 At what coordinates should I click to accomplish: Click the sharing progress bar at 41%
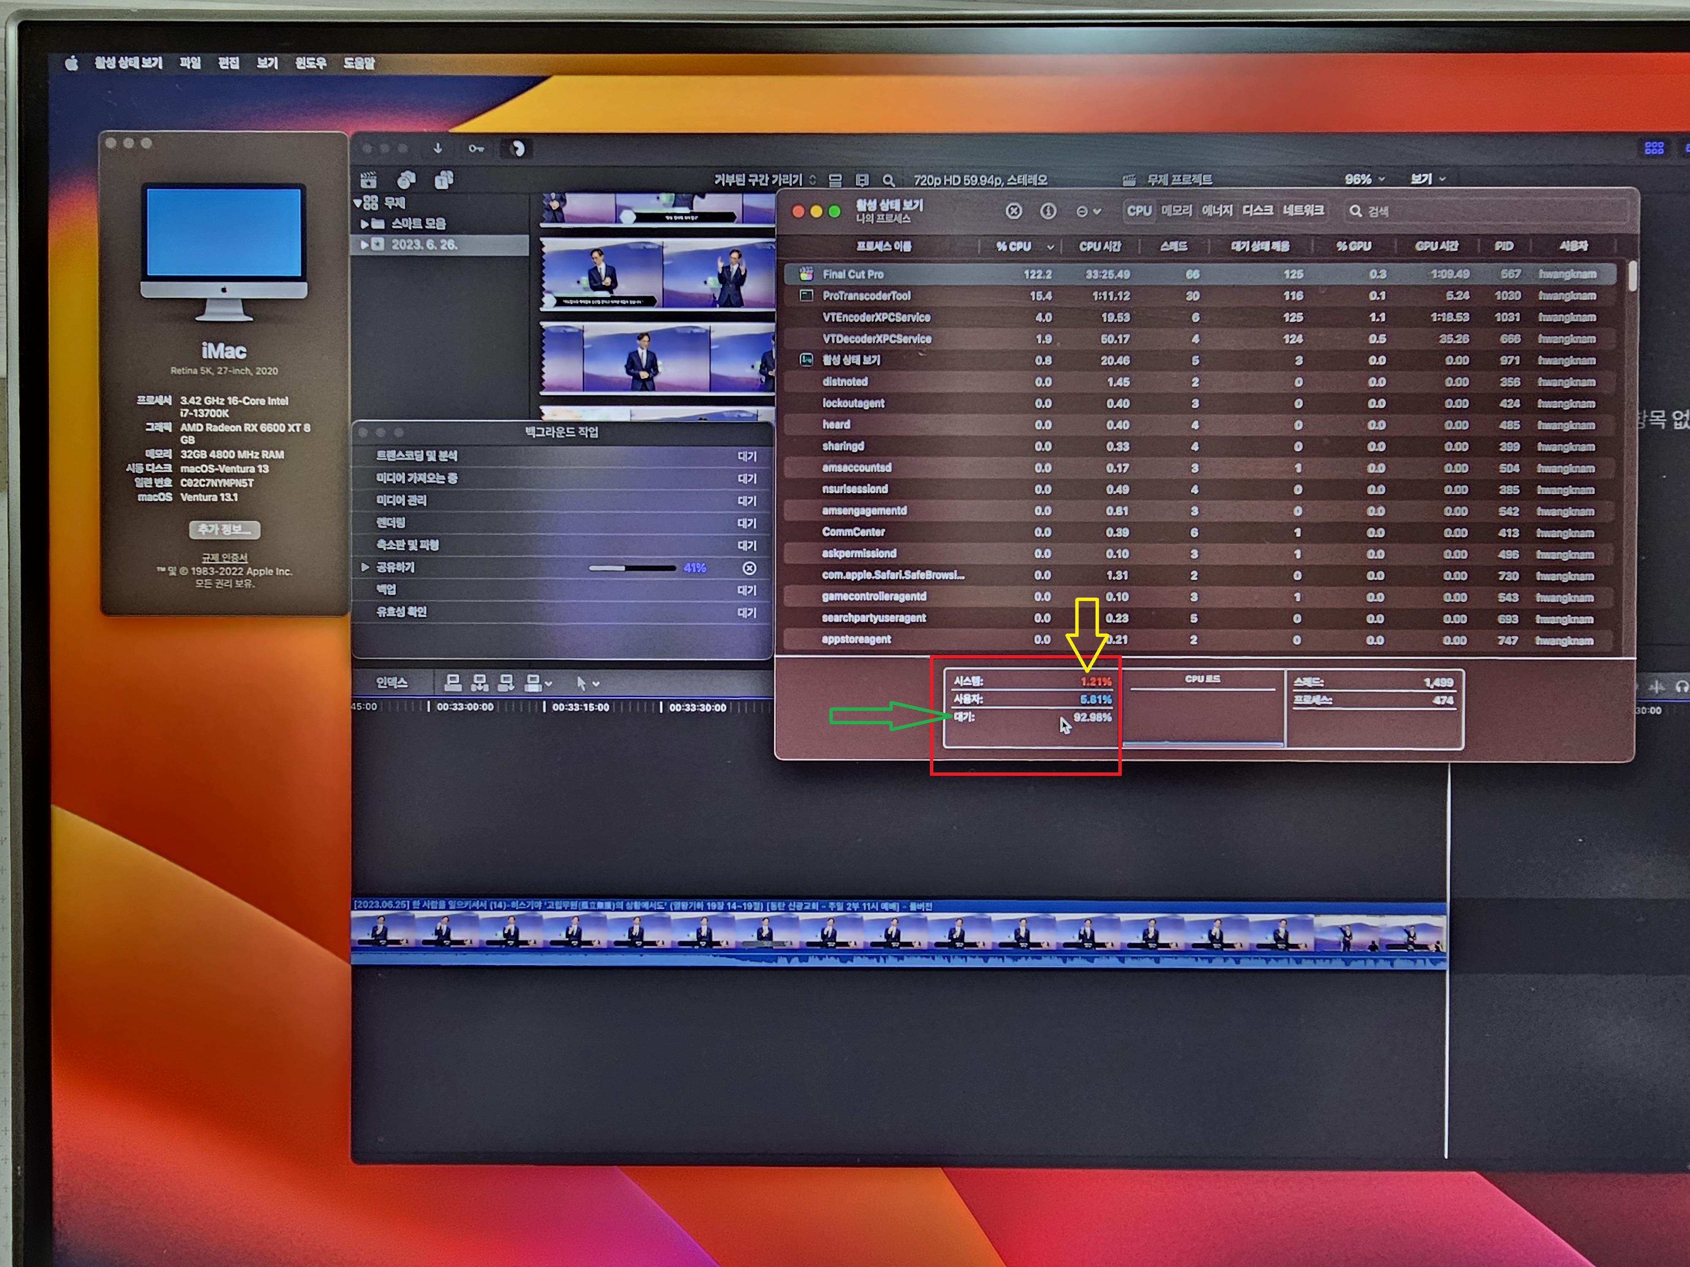point(632,568)
